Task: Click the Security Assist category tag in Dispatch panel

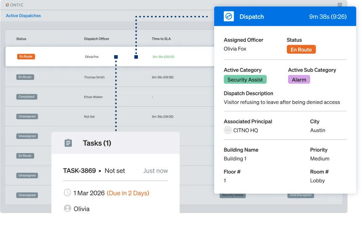Action: [245, 79]
